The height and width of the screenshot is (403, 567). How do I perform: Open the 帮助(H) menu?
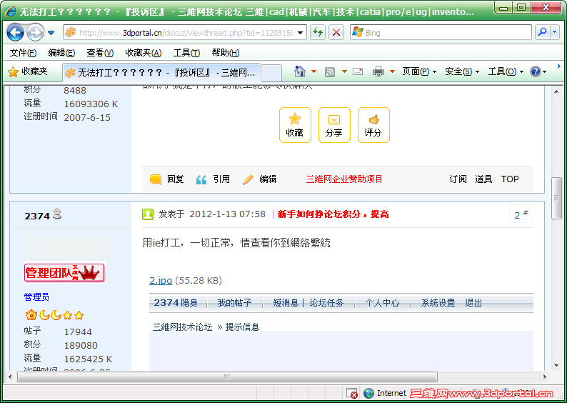[x=226, y=53]
